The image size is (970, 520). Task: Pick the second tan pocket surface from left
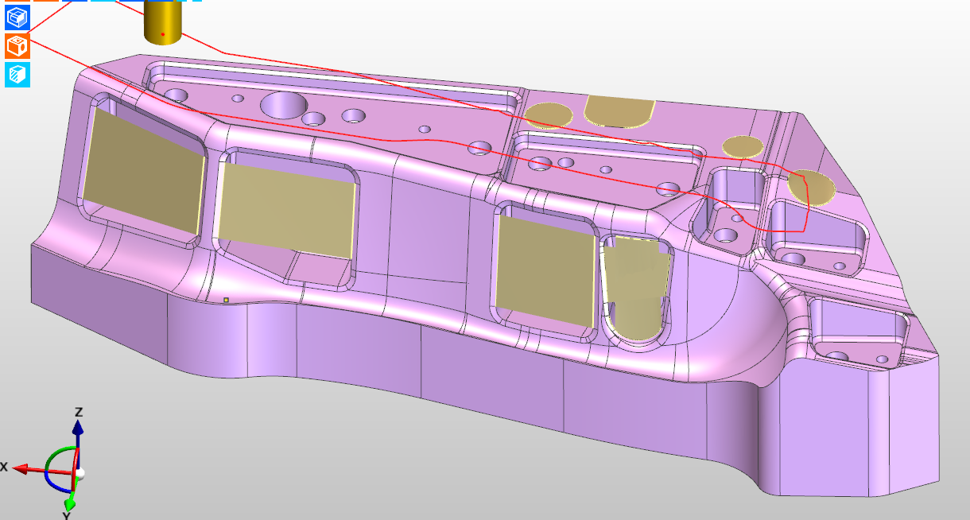pyautogui.click(x=288, y=213)
